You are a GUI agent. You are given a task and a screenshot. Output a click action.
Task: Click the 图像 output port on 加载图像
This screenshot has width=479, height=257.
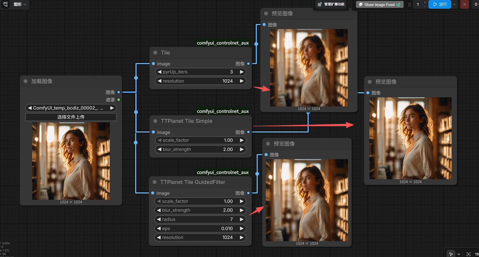coord(119,92)
